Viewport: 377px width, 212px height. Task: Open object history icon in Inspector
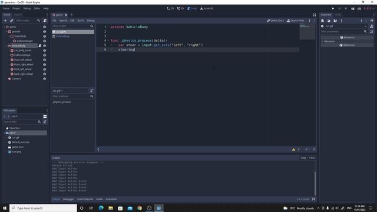372,21
